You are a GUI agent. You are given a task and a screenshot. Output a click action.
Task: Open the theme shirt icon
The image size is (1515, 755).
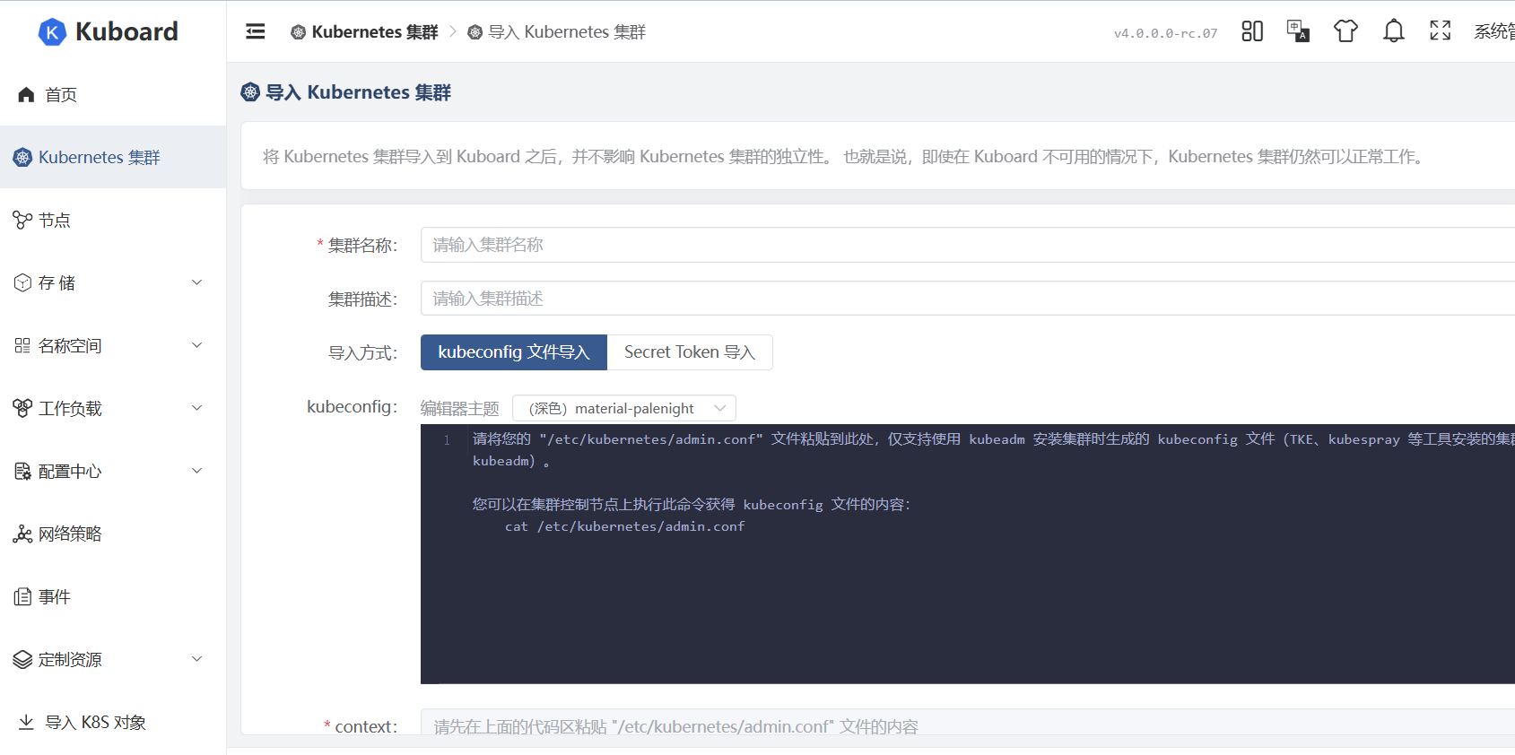(1345, 31)
